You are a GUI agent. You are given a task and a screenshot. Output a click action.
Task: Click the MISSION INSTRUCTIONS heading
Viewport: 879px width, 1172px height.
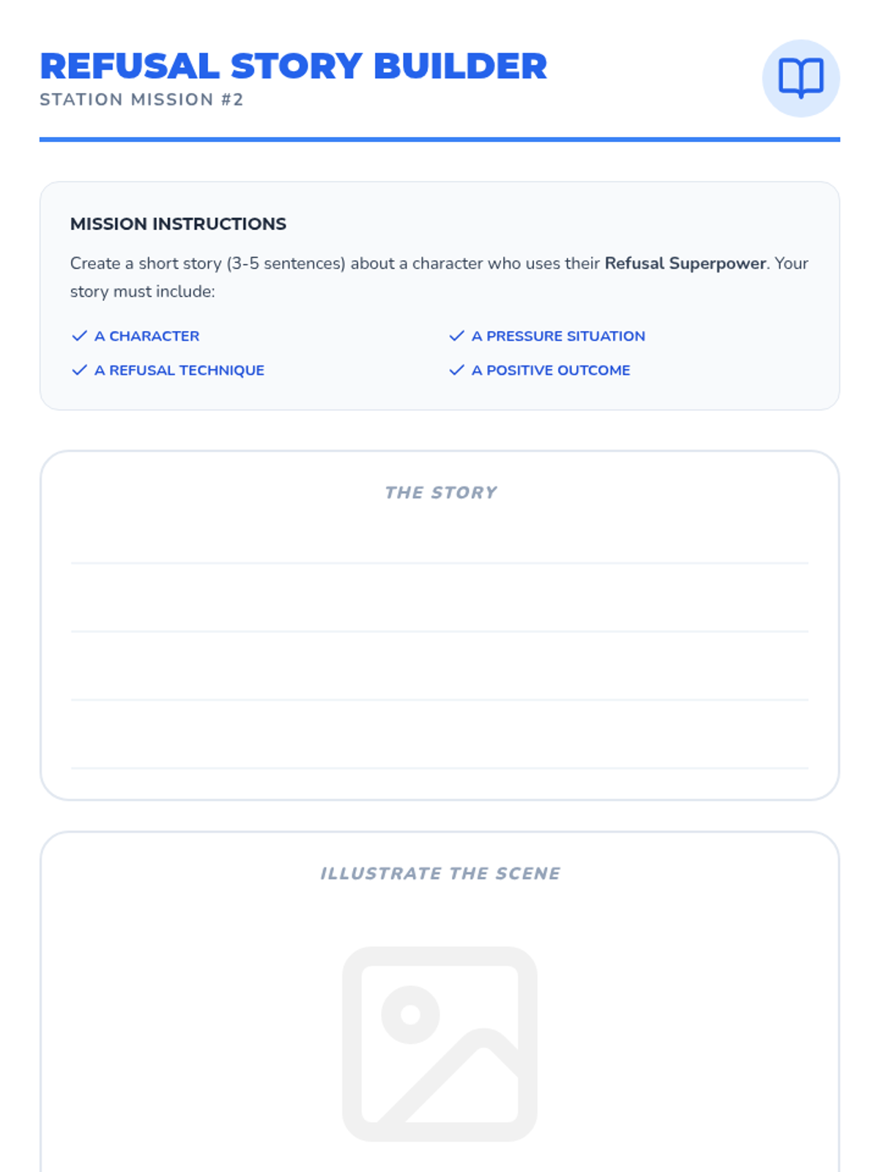(178, 224)
